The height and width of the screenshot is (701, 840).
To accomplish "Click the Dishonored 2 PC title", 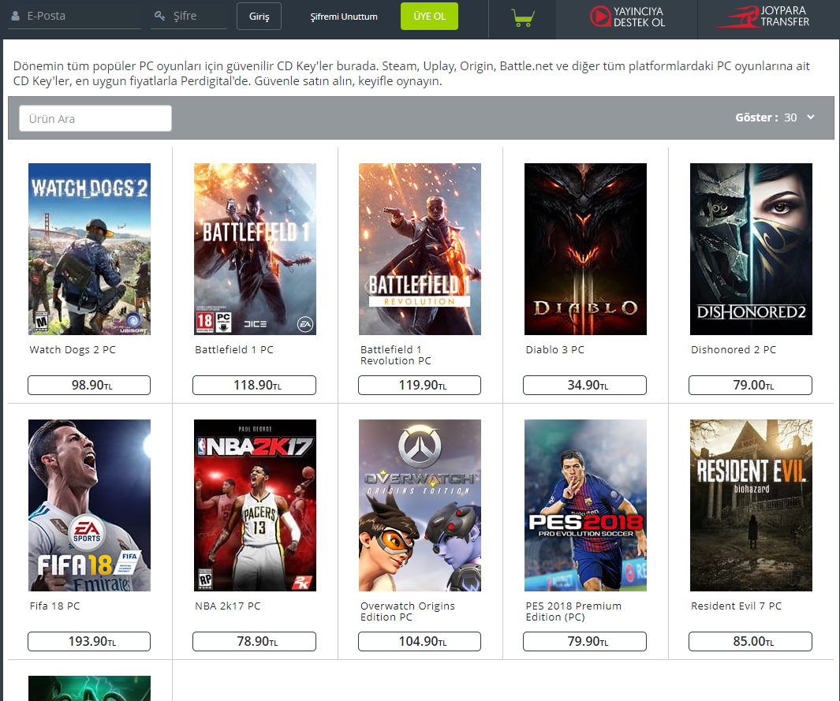I will (x=734, y=349).
